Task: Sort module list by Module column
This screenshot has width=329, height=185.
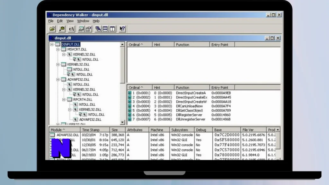Action: (x=64, y=130)
